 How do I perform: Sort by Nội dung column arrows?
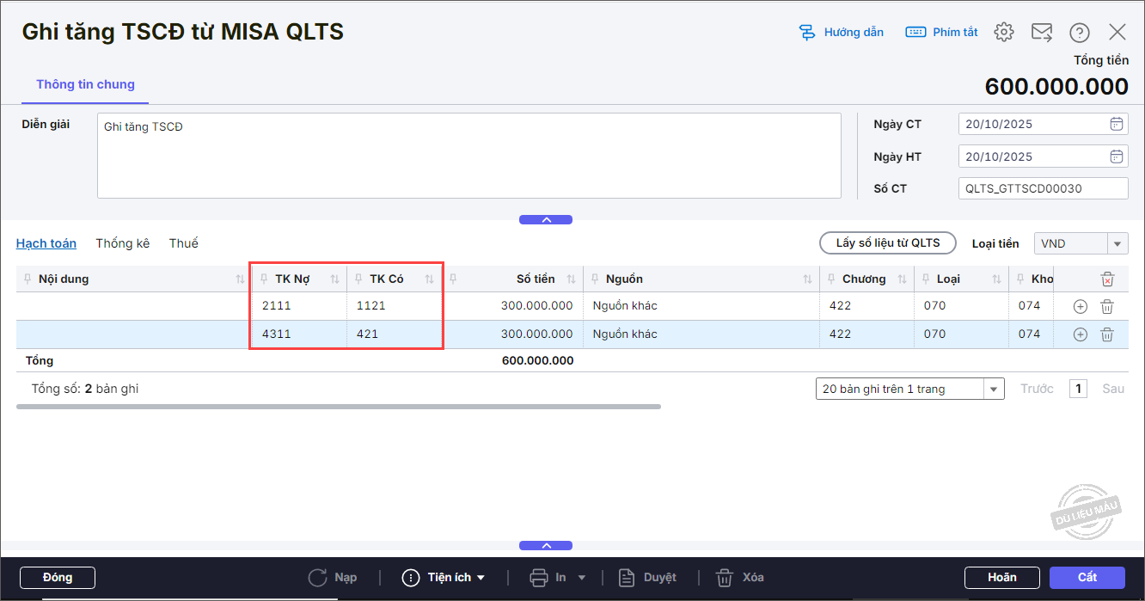pos(240,279)
